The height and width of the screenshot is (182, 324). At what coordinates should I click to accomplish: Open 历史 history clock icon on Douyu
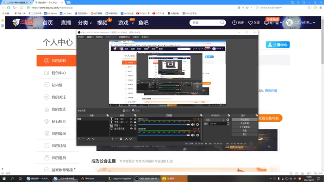point(234,23)
